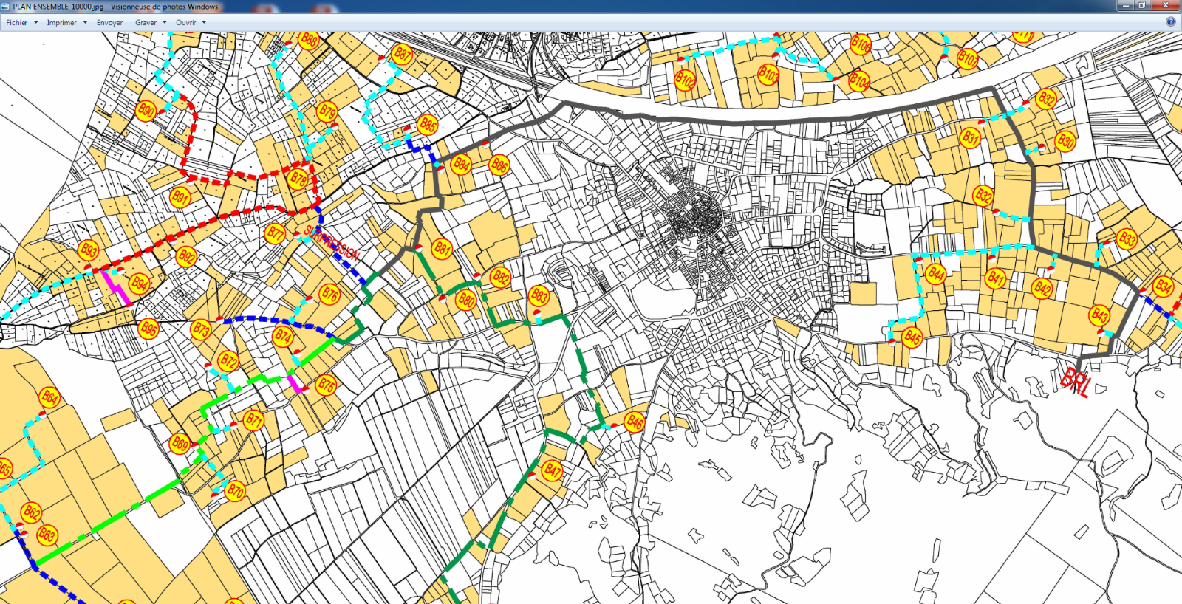Click the B88 marker on the map

coord(309,41)
